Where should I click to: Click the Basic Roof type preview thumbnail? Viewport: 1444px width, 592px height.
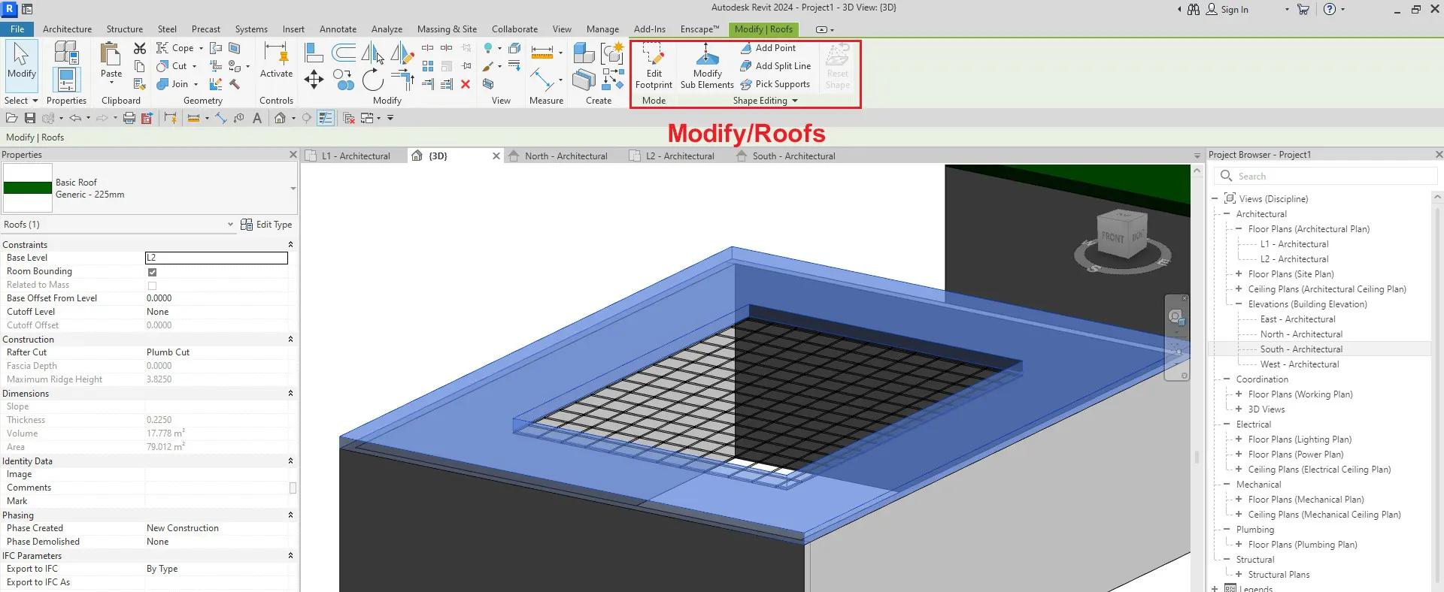click(x=28, y=188)
